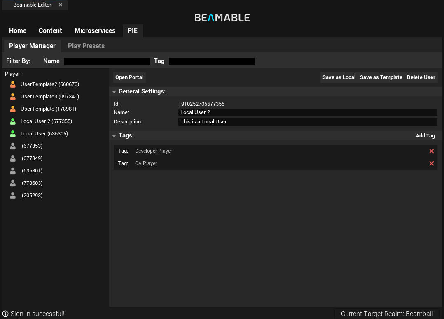444x319 pixels.
Task: Click Add Tag in Tags header
Action: pos(425,136)
